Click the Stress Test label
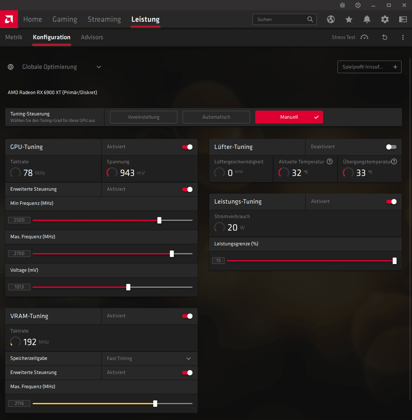 tap(343, 37)
